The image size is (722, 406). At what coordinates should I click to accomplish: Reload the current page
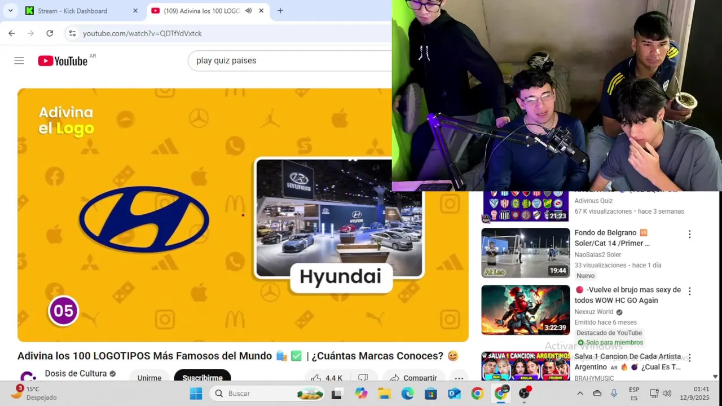(50, 33)
